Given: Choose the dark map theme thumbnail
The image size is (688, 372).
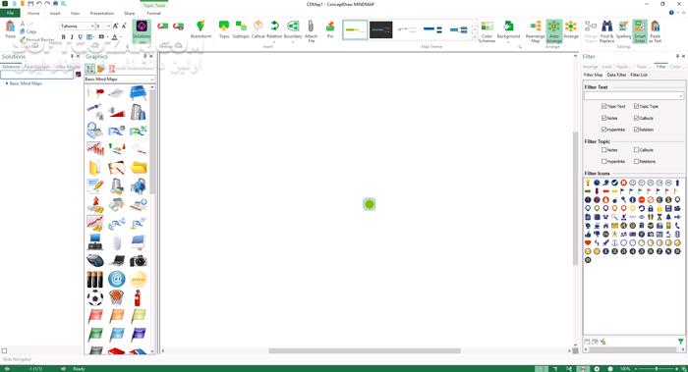Looking at the screenshot, I should click(x=381, y=29).
